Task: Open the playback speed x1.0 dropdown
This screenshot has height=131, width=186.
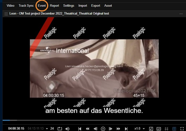Action: [139, 129]
